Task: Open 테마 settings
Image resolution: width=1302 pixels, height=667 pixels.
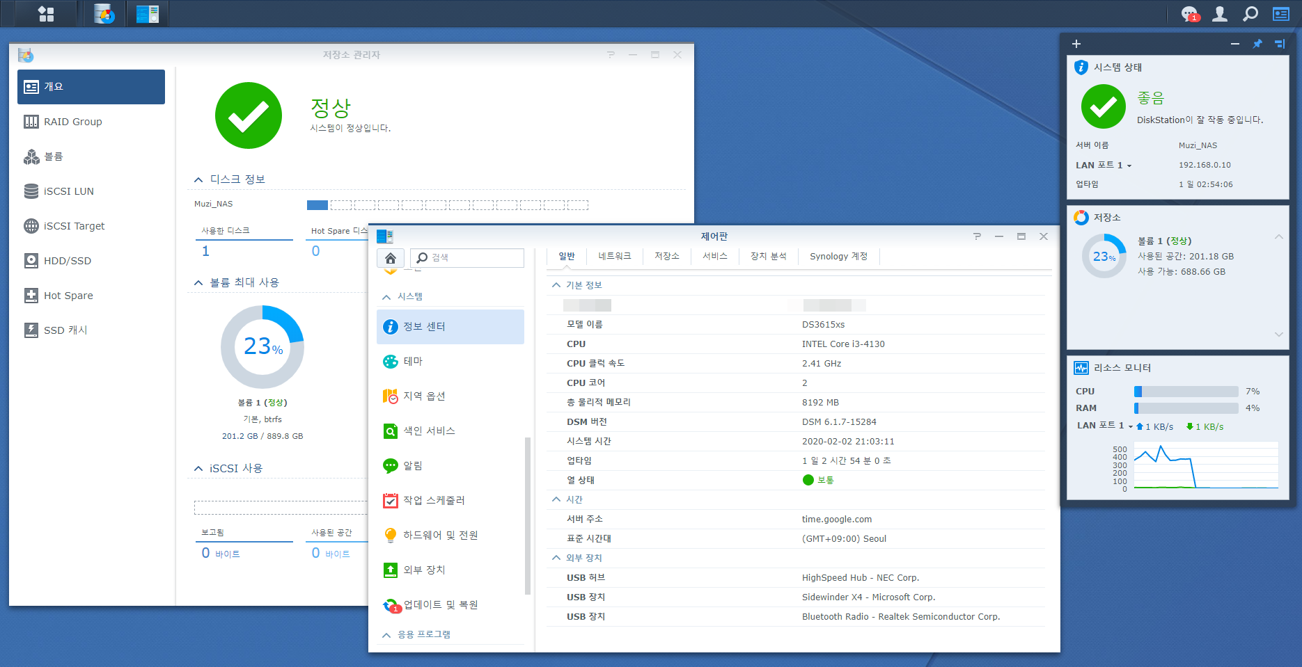Action: coord(450,362)
